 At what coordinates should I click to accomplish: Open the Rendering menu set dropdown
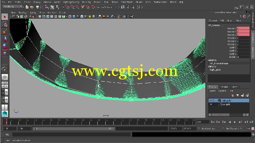pyautogui.click(x=12, y=7)
